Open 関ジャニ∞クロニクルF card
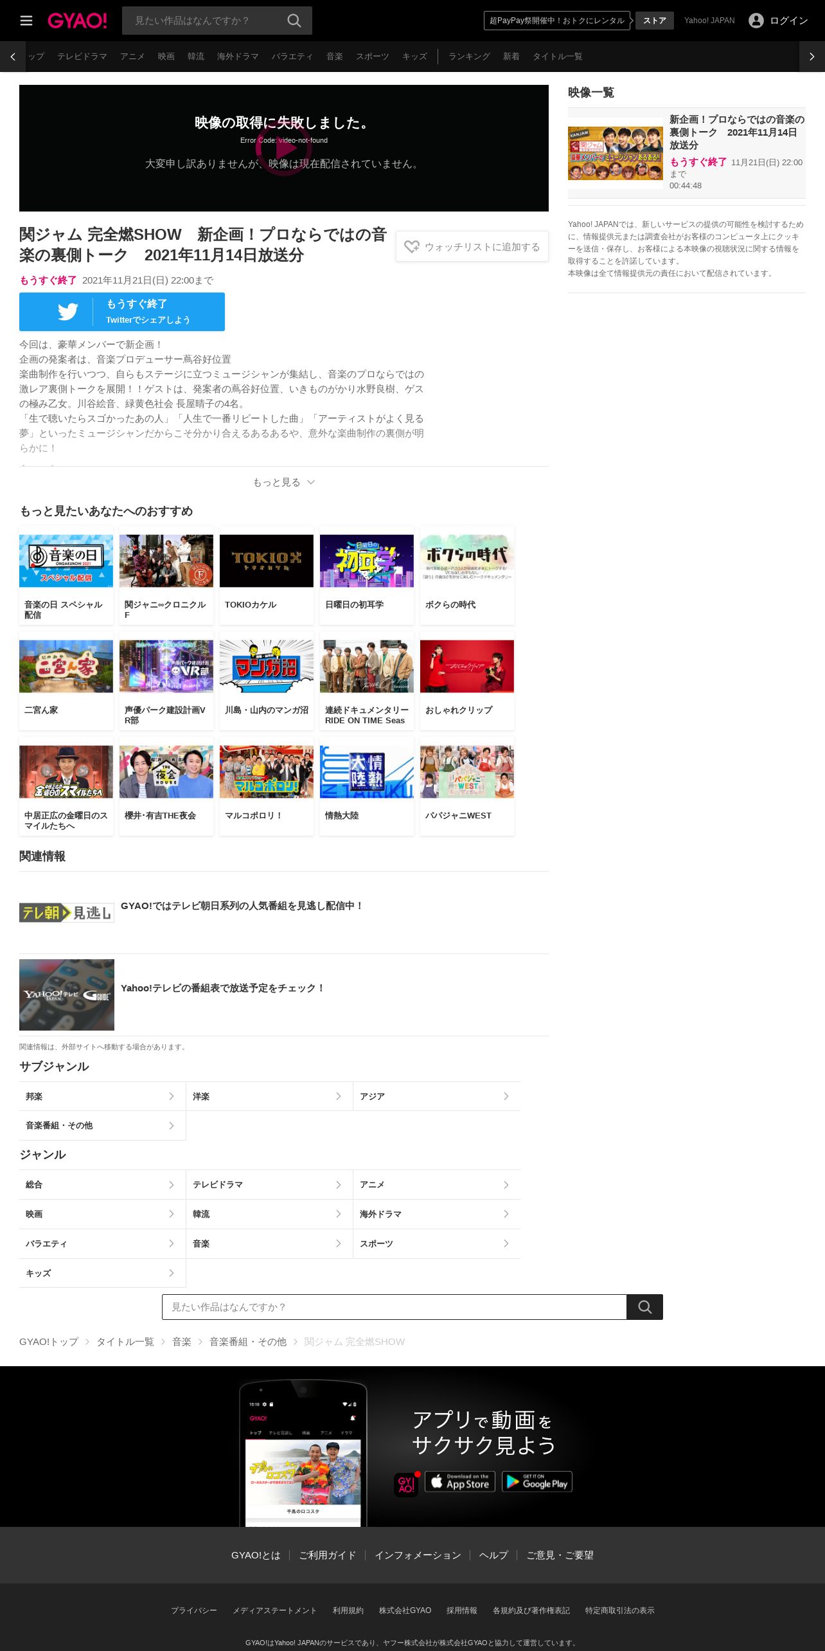This screenshot has height=1651, width=825. point(166,575)
